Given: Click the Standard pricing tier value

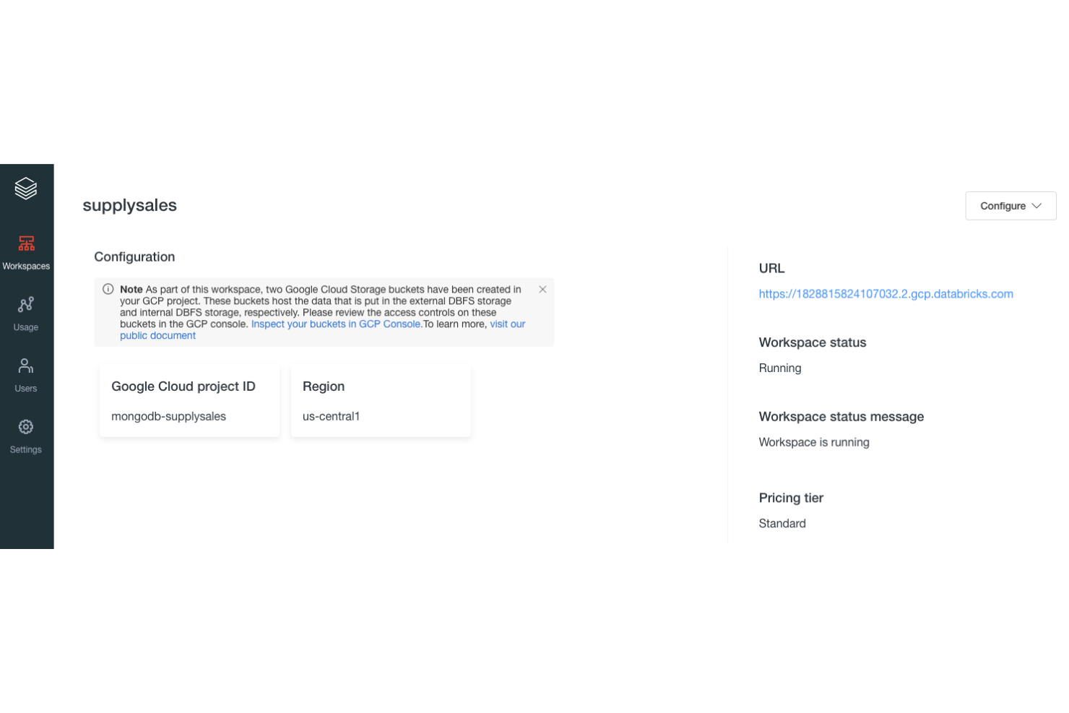Looking at the screenshot, I should tap(782, 524).
